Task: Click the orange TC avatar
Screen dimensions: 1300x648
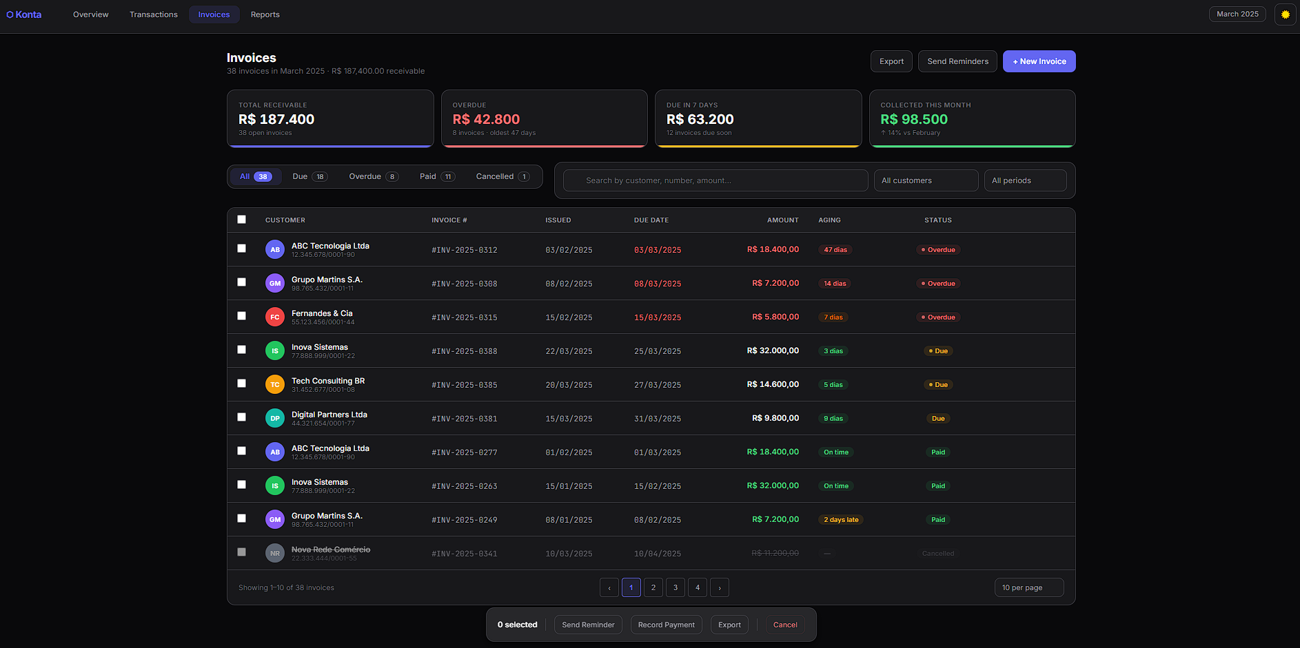Action: tap(275, 384)
